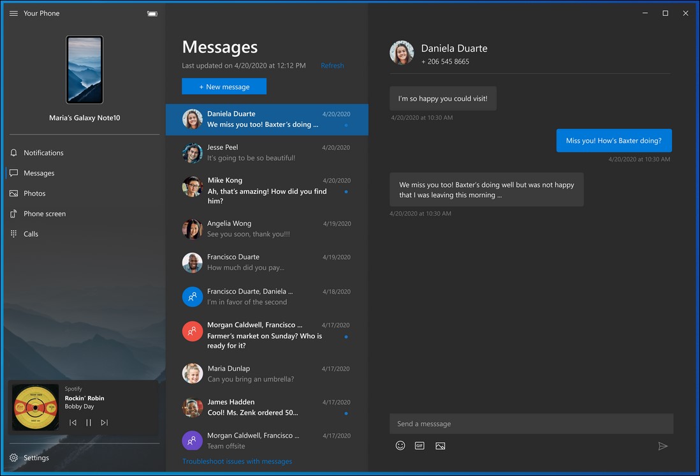Click the Notifications bell icon
Image resolution: width=700 pixels, height=476 pixels.
pyautogui.click(x=14, y=153)
